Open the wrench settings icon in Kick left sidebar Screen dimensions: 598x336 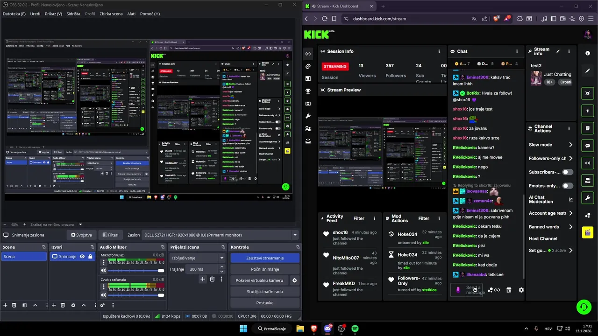308,116
